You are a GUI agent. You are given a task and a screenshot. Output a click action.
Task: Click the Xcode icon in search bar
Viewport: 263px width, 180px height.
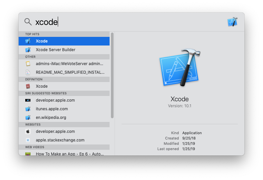click(232, 22)
